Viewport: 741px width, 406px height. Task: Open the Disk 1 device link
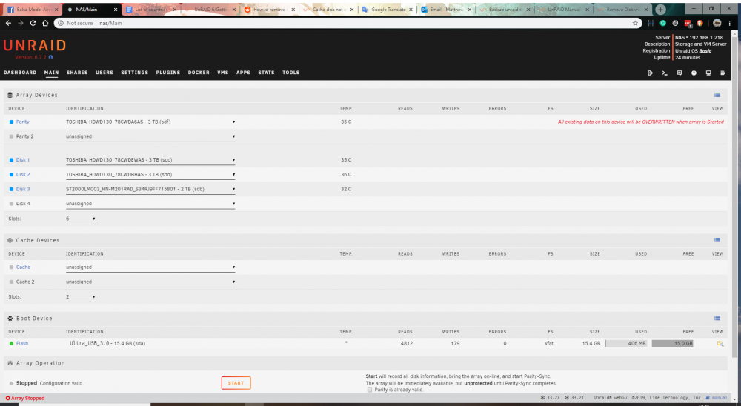click(x=23, y=160)
